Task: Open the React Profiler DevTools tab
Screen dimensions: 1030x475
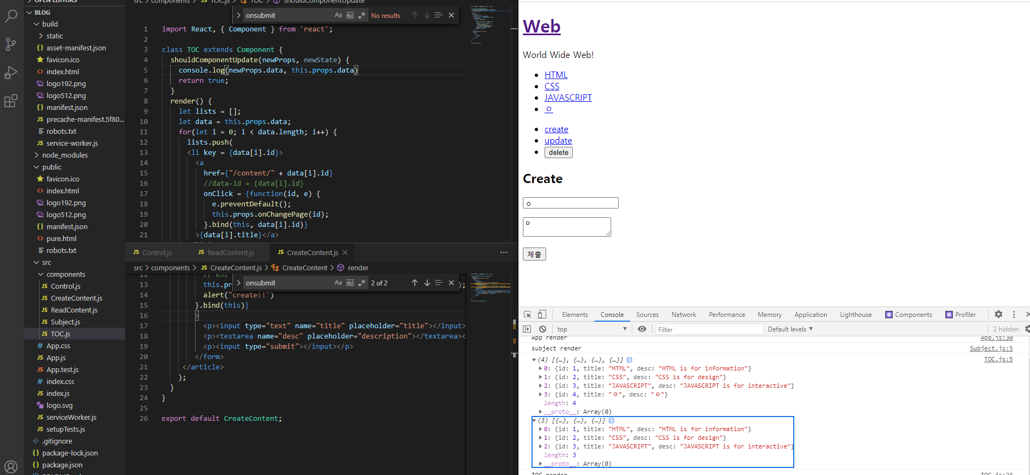Action: pyautogui.click(x=961, y=315)
